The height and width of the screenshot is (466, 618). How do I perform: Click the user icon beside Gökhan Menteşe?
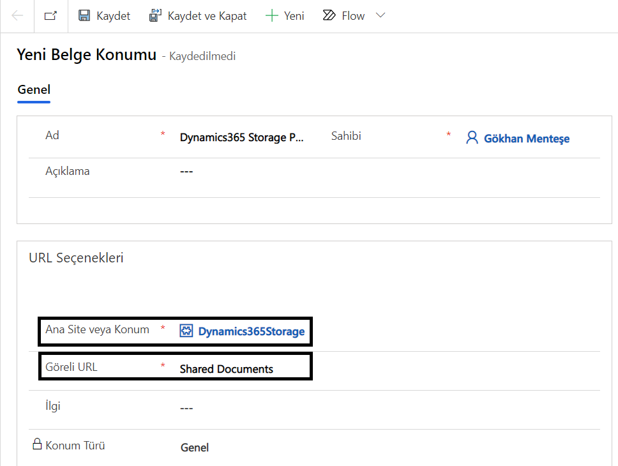point(472,138)
